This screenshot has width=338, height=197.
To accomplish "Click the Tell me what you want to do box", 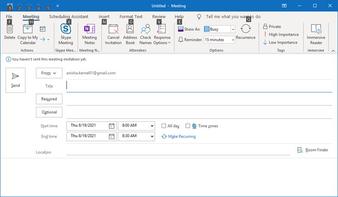I will point(233,17).
